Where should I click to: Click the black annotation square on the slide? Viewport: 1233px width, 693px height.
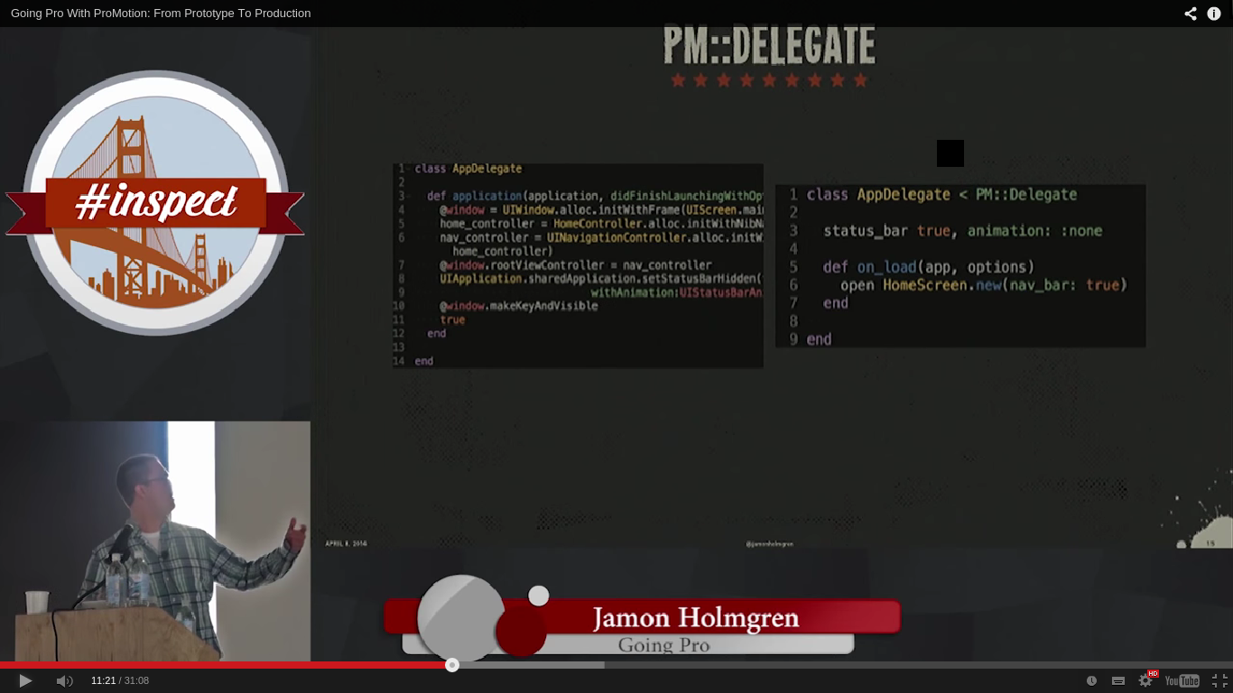click(950, 153)
